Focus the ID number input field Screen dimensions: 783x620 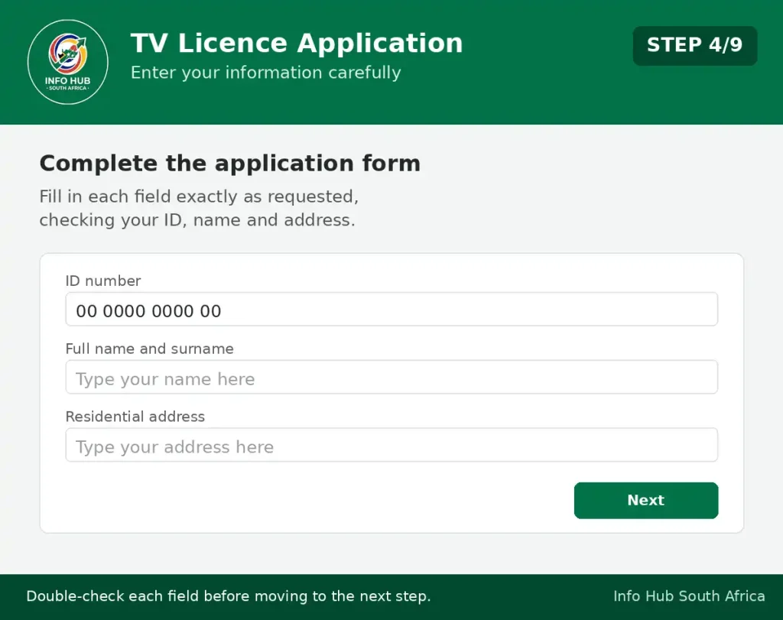[391, 310]
